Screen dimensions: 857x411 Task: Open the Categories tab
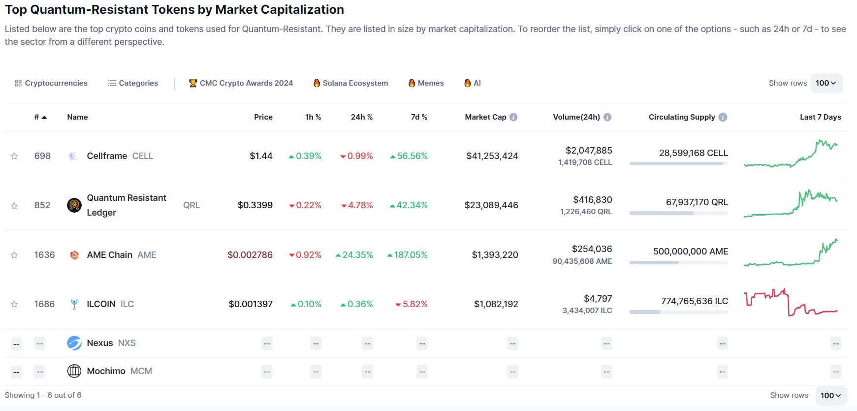click(x=133, y=83)
